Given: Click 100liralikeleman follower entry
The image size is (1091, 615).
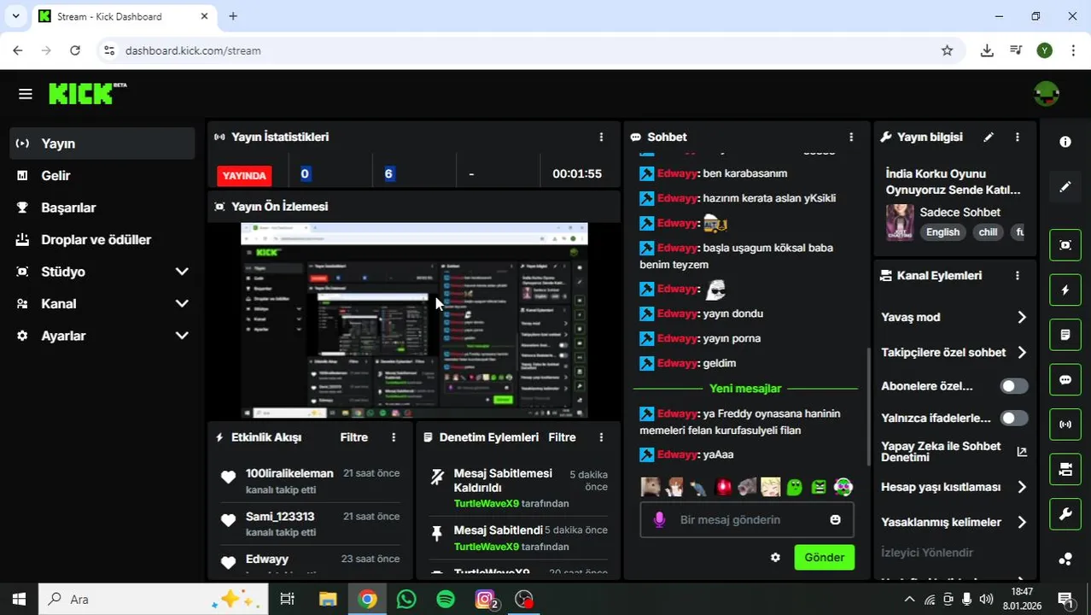Looking at the screenshot, I should [309, 481].
